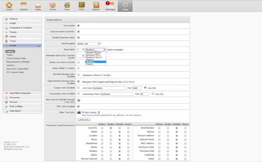Open the Reminder Interval number dropdown

coord(80,56)
